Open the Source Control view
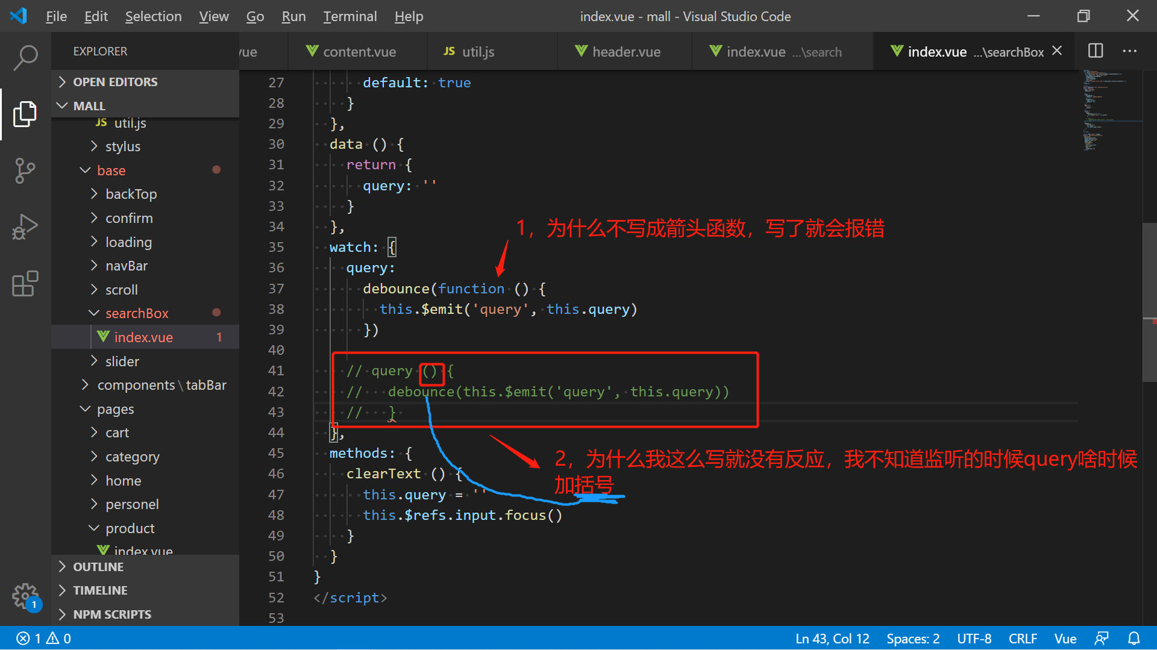Image resolution: width=1157 pixels, height=650 pixels. tap(25, 170)
